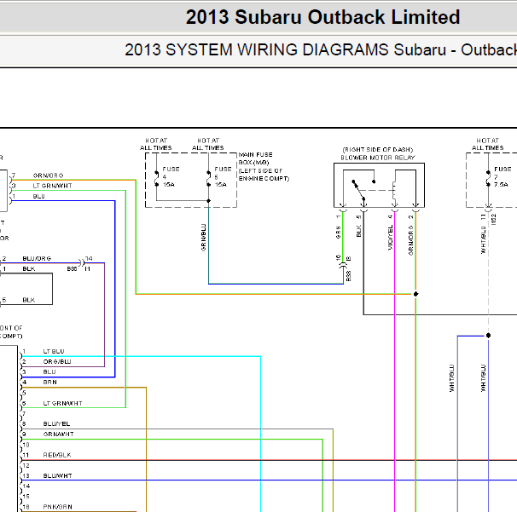Image resolution: width=517 pixels, height=512 pixels.
Task: Click the vertical "B38" label below GRN wire
Action: (x=349, y=276)
